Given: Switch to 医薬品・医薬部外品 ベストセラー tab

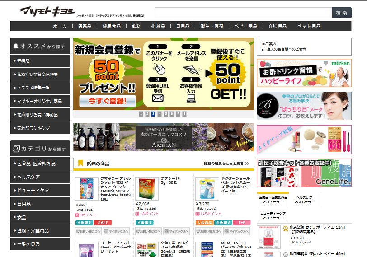Looking at the screenshot, I should tap(273, 200).
